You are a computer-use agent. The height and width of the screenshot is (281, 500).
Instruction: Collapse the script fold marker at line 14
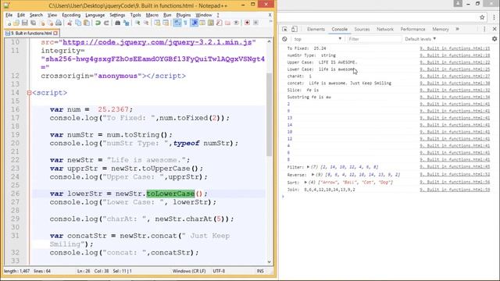click(29, 93)
